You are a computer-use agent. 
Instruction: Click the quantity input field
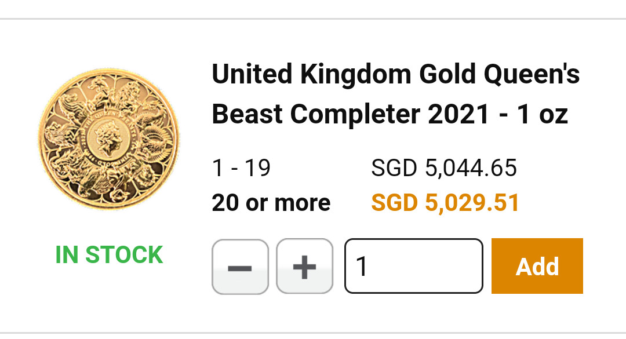pyautogui.click(x=414, y=267)
